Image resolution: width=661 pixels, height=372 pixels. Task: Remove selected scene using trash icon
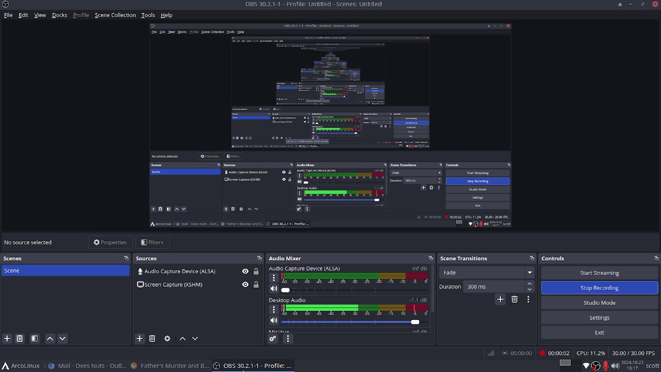coord(20,338)
